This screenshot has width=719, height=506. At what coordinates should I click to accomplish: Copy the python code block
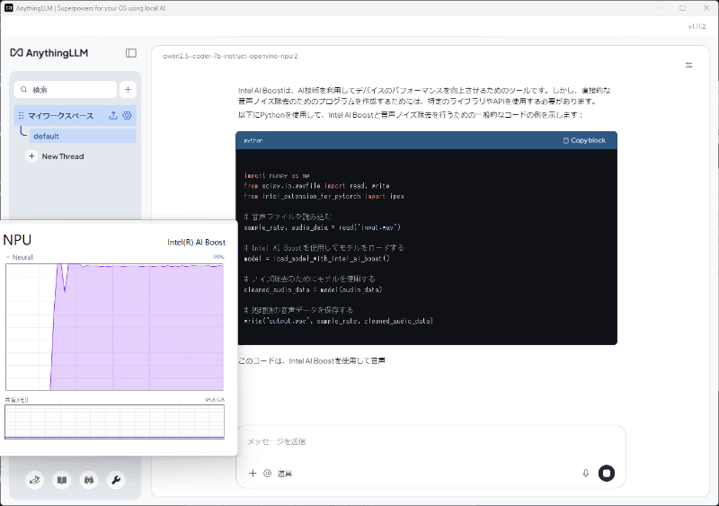[584, 140]
